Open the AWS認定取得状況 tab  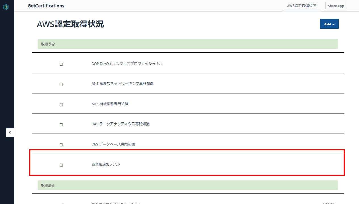301,6
